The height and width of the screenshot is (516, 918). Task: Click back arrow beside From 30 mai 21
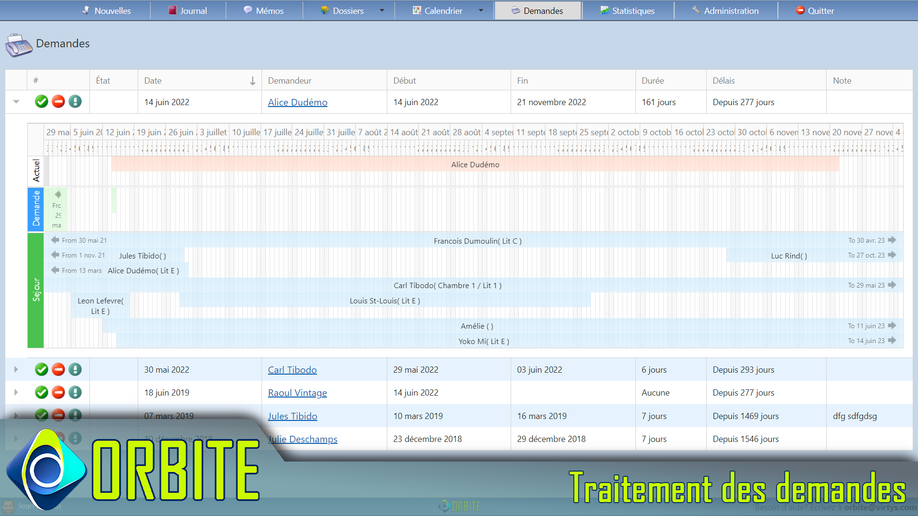tap(55, 240)
